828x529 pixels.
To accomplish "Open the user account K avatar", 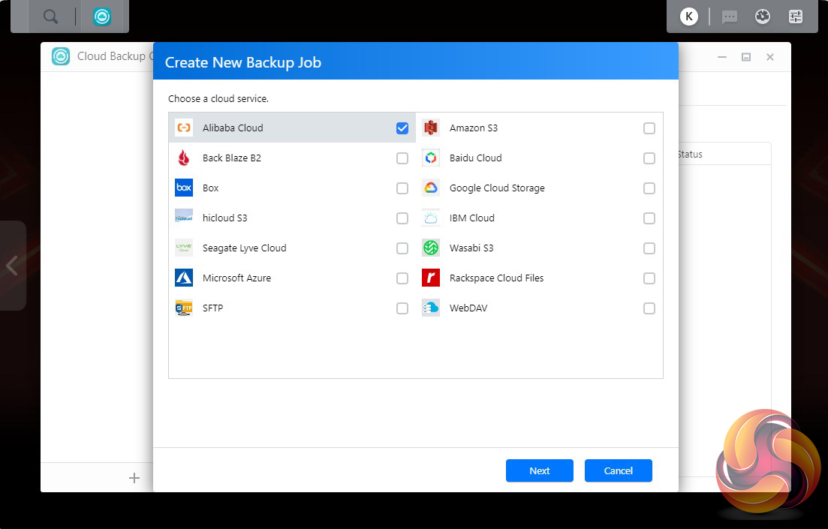I will [x=688, y=17].
